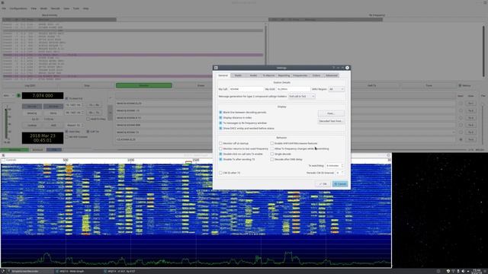Click the Report value spin box
The width and height of the screenshot is (488, 274).
75,125
